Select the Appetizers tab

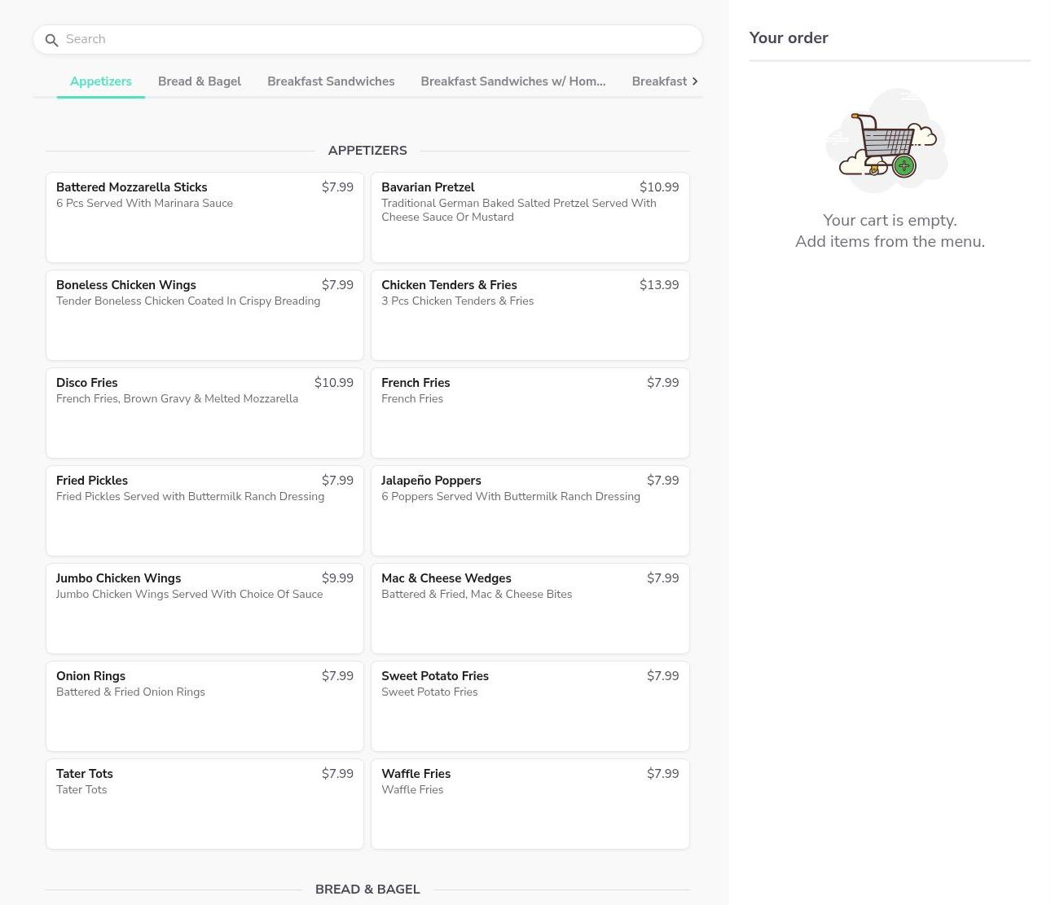pyautogui.click(x=101, y=81)
